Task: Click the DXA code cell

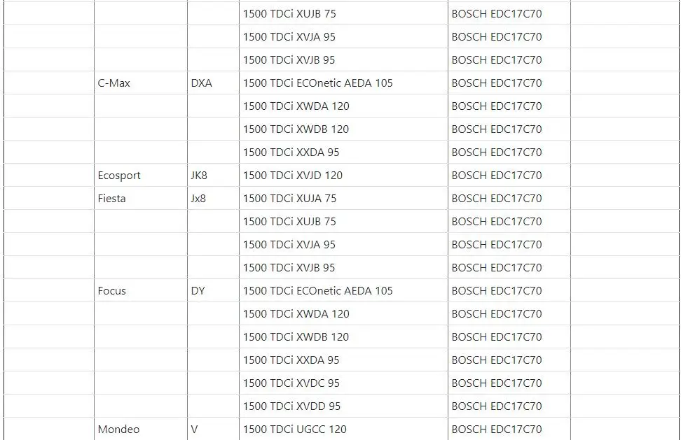Action: click(213, 83)
